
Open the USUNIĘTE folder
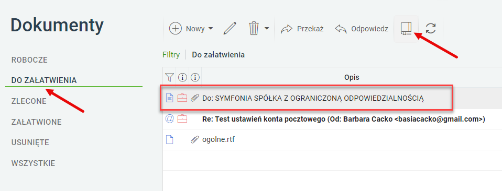(30, 142)
